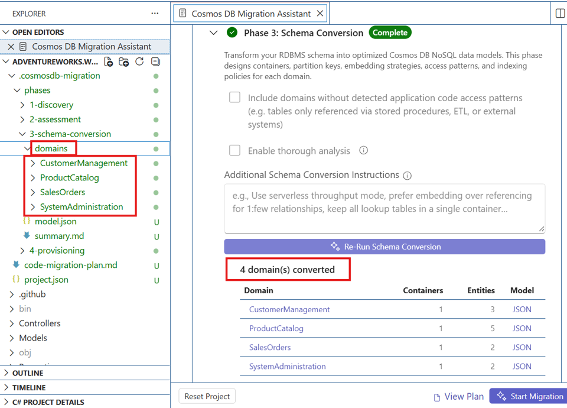Viewport: 567px width, 408px height.
Task: Open SalesOrders domain link in table
Action: 270,347
